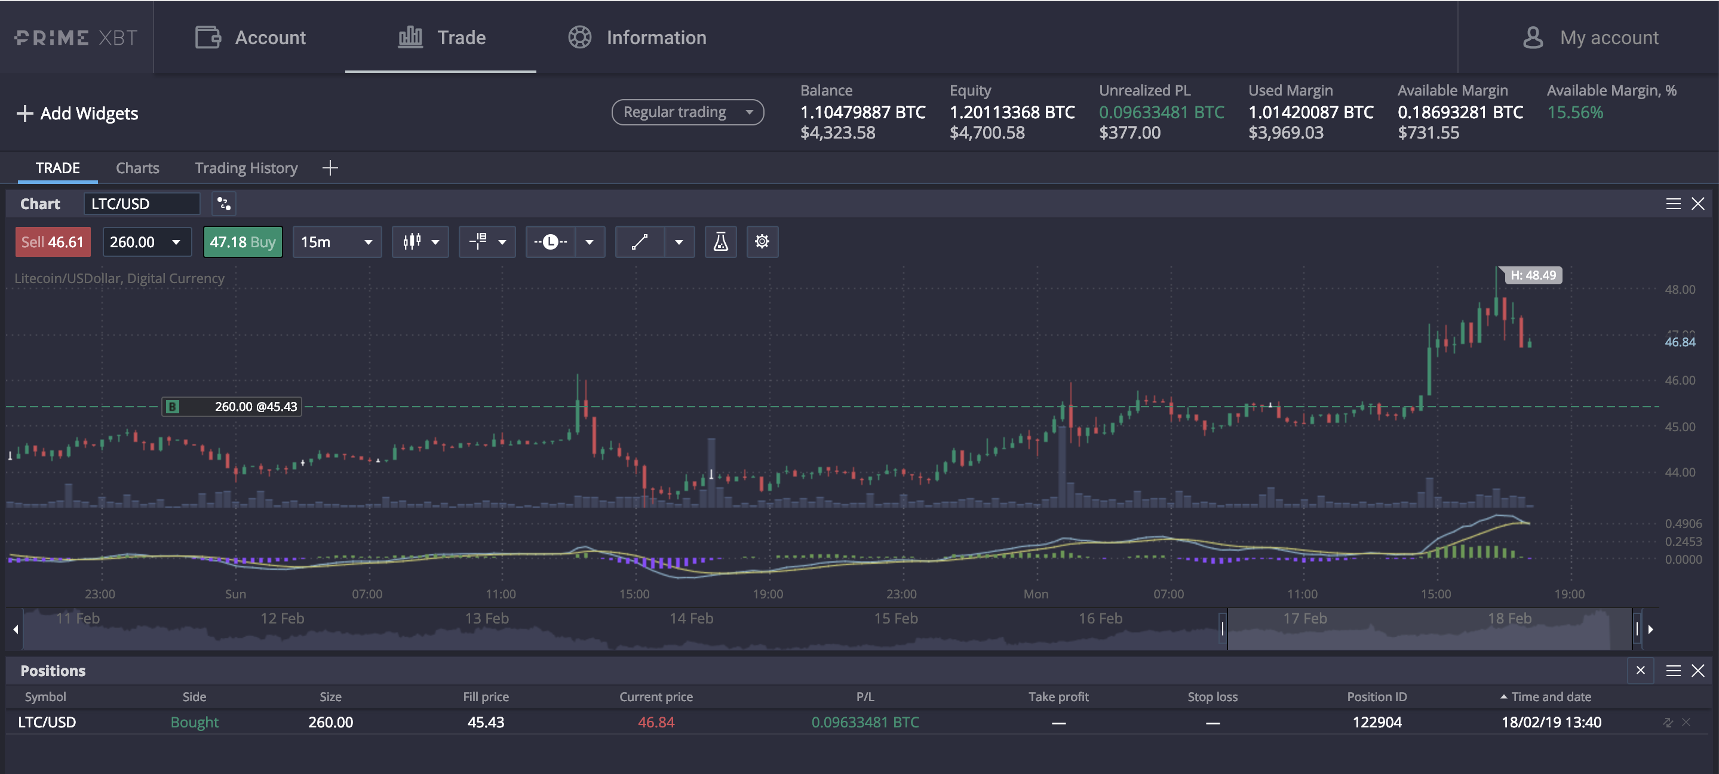1719x774 pixels.
Task: Click the chart navigator right handle
Action: pos(1637,628)
